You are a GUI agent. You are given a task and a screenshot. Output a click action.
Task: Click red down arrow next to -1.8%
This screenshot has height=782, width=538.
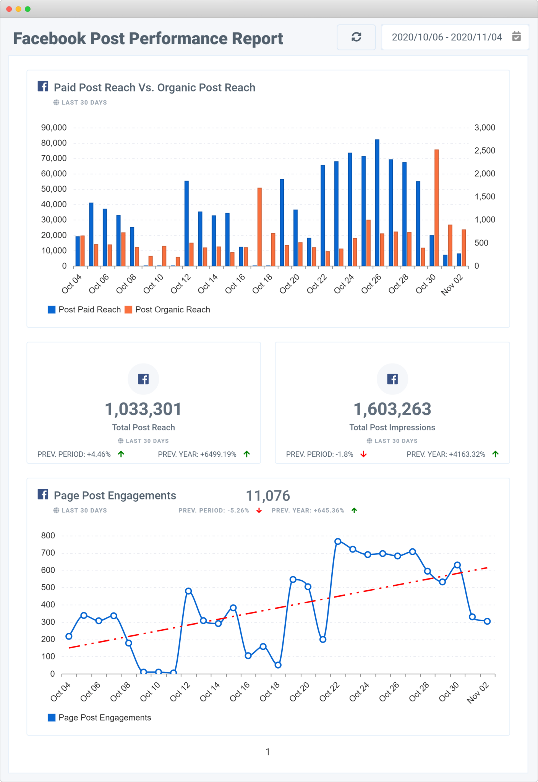364,454
